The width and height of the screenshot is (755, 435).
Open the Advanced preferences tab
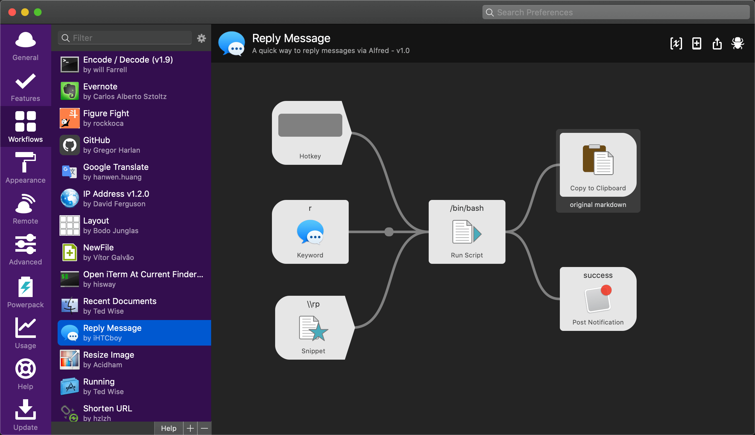click(26, 250)
